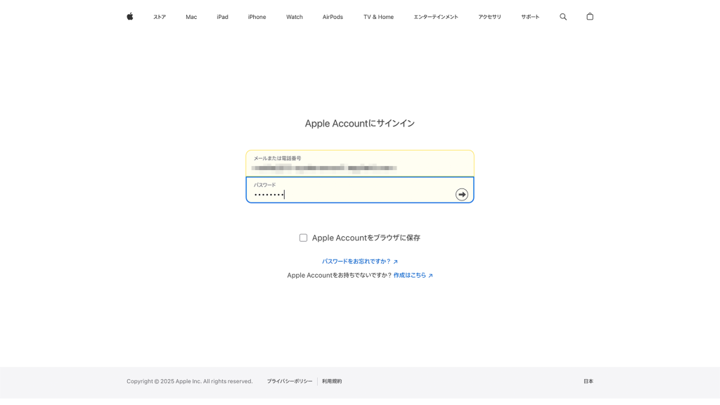Open the shopping bag icon
The height and width of the screenshot is (405, 720).
[x=590, y=17]
